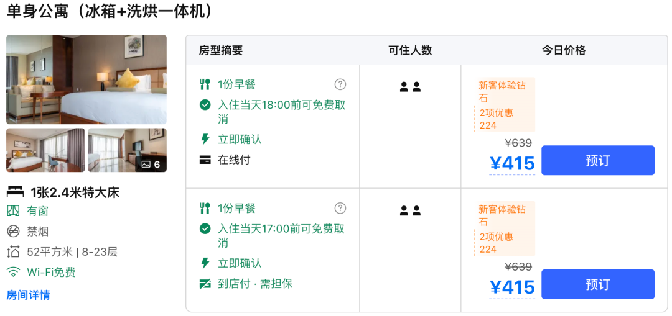672x316 pixels.
Task: Click the no-smoking icon next to 禁烟
Action: tap(13, 232)
